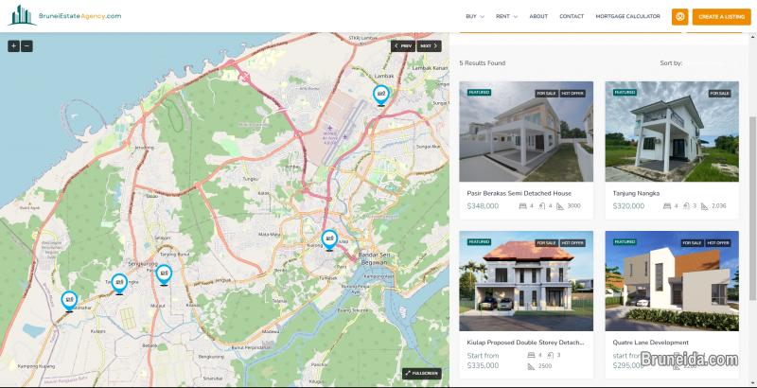Click the $348,000 price
This screenshot has width=757, height=388.
pyautogui.click(x=483, y=206)
